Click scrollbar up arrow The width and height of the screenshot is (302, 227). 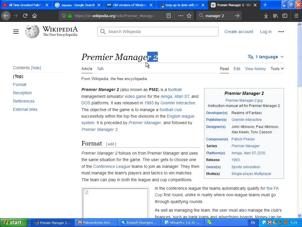click(300, 24)
